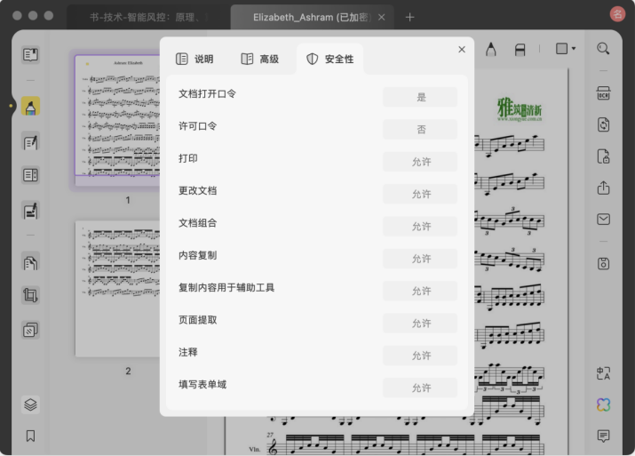Click the 许可口令 label
This screenshot has width=635, height=456.
198,126
